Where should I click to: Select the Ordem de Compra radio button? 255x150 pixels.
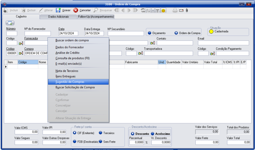(x=176, y=33)
